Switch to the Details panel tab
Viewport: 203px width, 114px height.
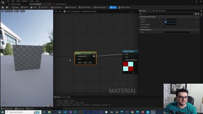click(143, 11)
